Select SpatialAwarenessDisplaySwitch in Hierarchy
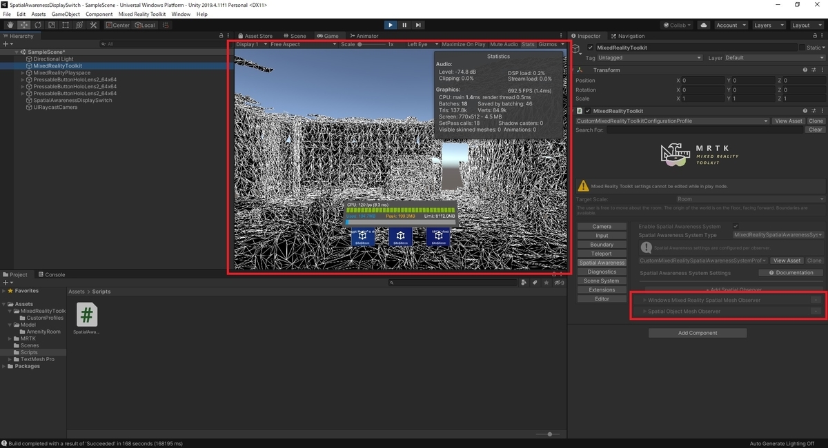Screen dimensions: 828x448 72,100
